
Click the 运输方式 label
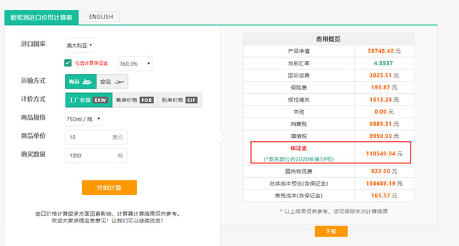33,81
